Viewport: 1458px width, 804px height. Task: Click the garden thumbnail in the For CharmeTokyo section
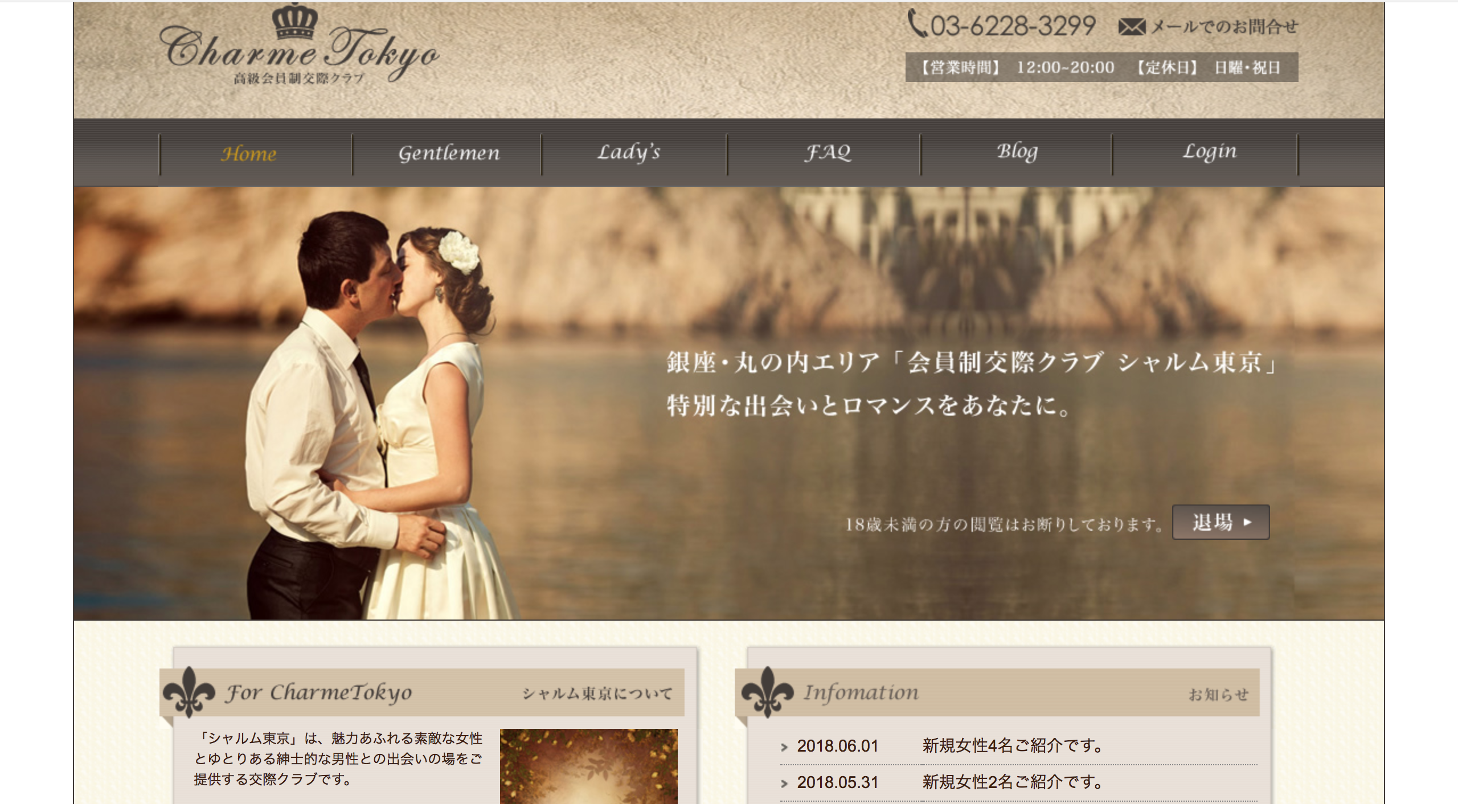588,766
